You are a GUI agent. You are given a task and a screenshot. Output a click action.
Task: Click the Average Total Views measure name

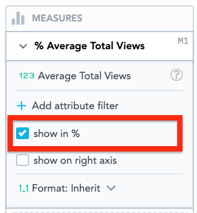click(85, 75)
